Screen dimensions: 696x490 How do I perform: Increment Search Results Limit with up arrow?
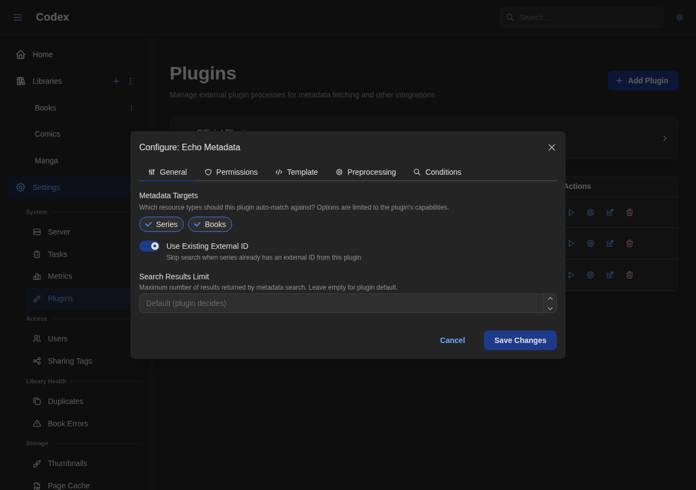(549, 298)
